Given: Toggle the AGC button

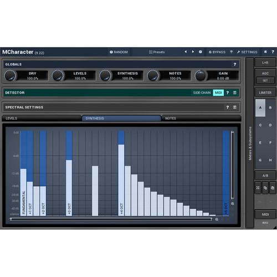Looking at the screenshot, I should tap(265, 73).
